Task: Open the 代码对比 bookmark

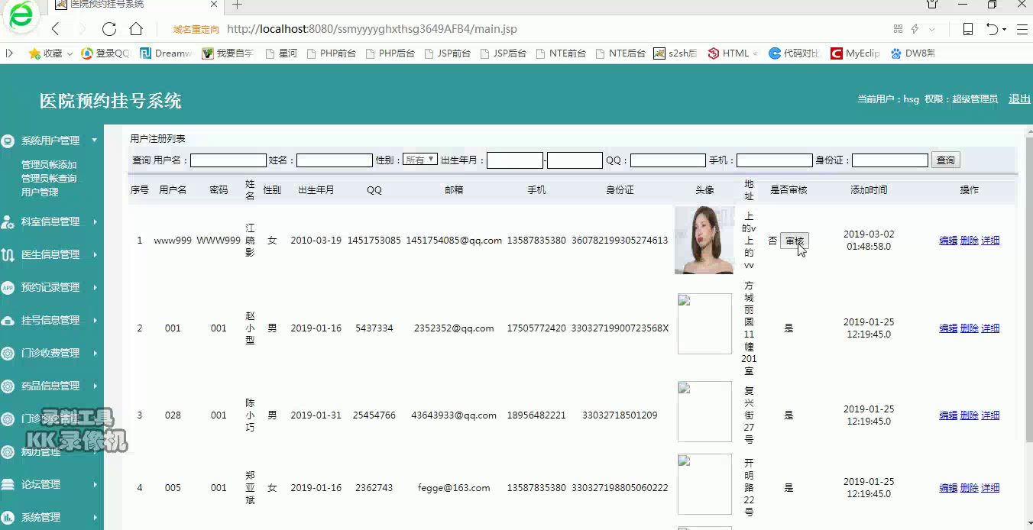Action: coord(795,53)
